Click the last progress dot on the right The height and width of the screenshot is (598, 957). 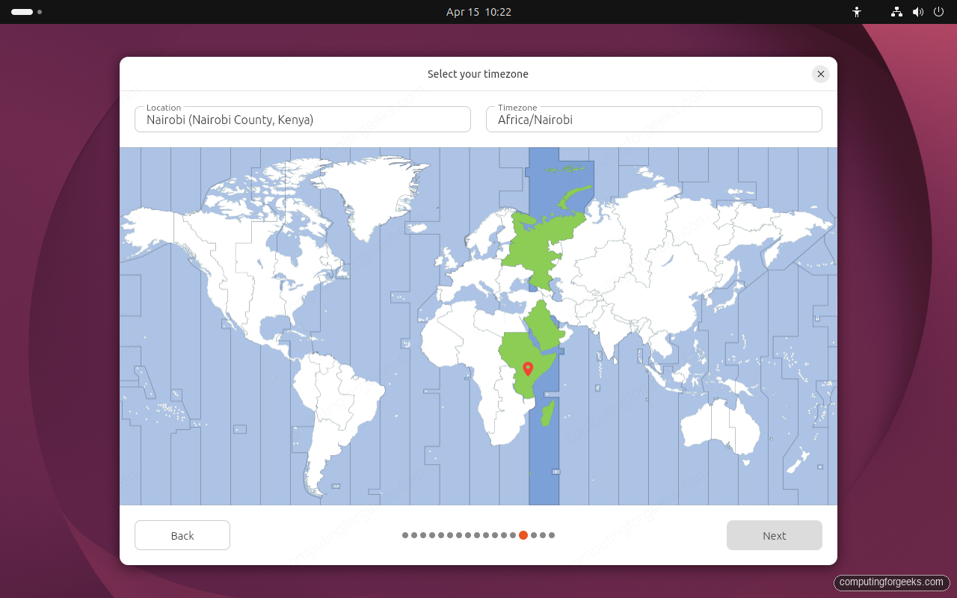point(552,535)
